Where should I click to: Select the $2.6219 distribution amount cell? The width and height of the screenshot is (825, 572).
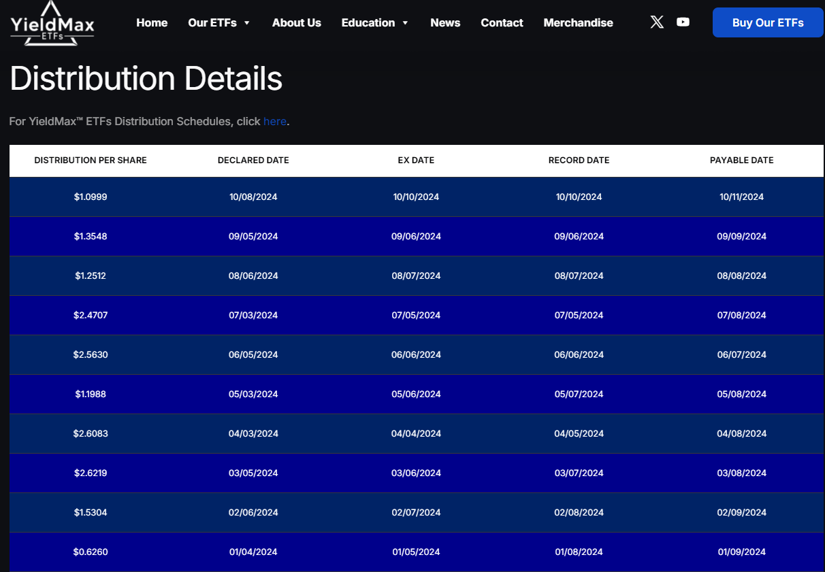click(x=91, y=473)
